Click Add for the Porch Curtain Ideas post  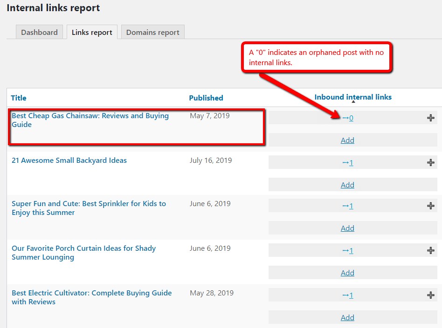click(x=347, y=273)
